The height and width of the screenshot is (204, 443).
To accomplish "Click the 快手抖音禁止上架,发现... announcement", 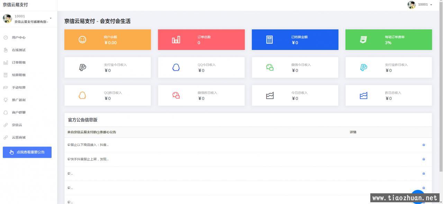I will point(88,159).
